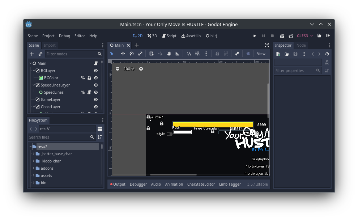Open snapping options three-dot menu
This screenshot has height=220, width=358.
[x=206, y=54]
